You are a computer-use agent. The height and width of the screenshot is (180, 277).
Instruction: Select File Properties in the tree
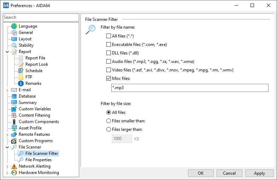coord(39,160)
